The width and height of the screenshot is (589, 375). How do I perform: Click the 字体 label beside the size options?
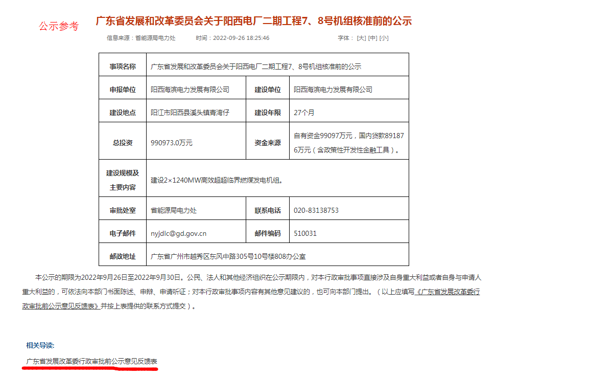345,38
